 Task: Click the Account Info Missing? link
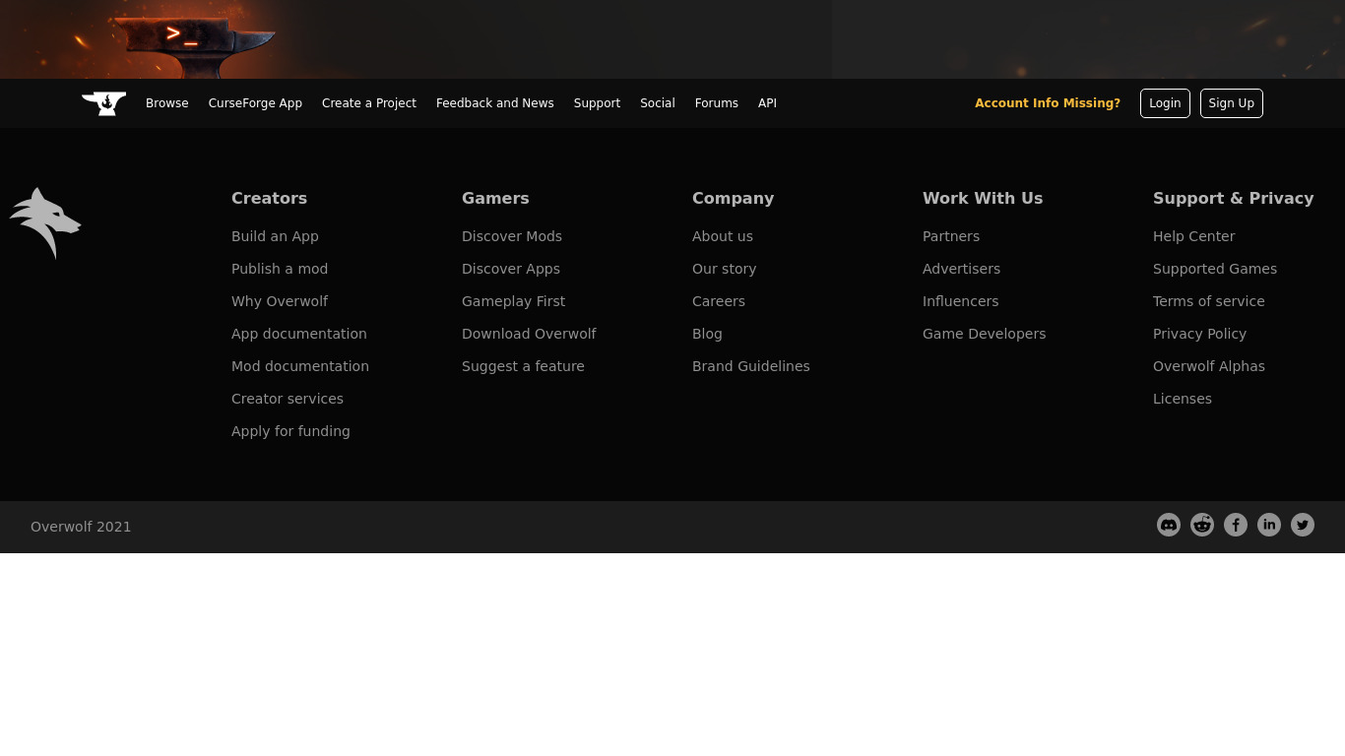click(x=1048, y=103)
